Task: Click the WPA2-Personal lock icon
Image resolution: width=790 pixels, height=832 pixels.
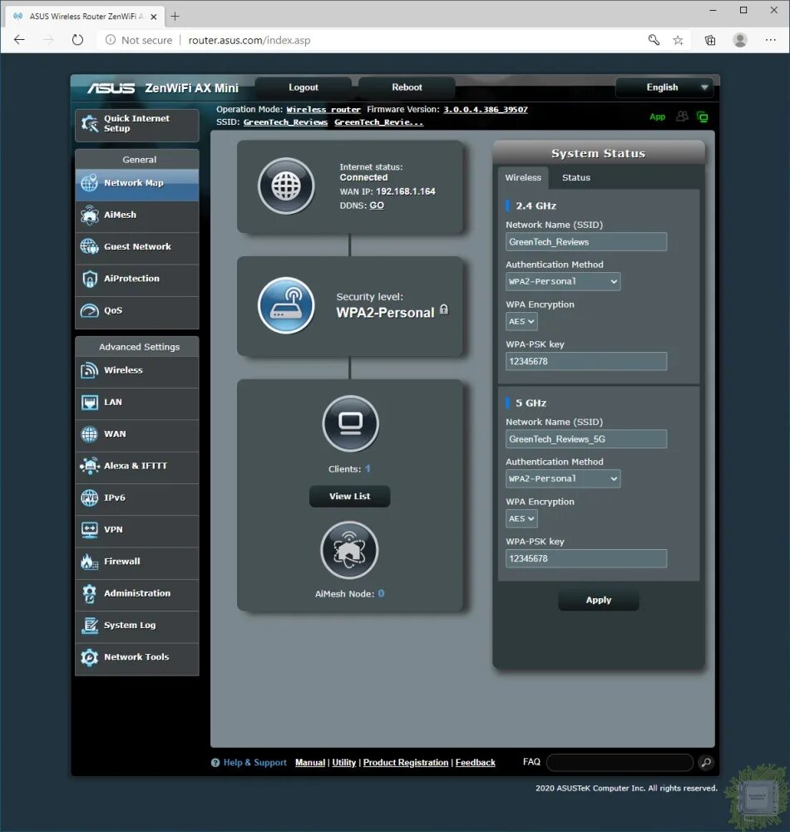Action: point(444,310)
